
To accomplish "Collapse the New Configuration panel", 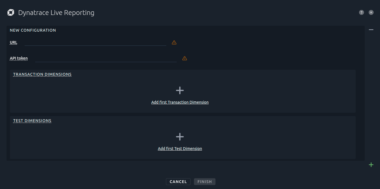I will [x=371, y=30].
